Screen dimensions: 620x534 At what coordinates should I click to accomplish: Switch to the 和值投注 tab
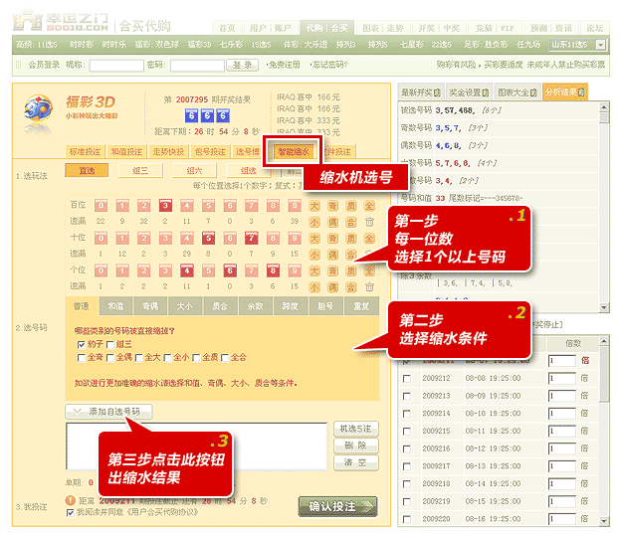126,152
